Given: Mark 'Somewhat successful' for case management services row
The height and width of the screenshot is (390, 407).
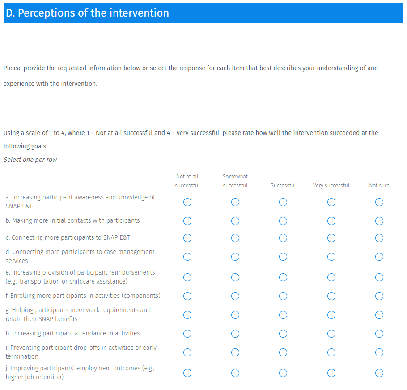Looking at the screenshot, I should tap(235, 257).
